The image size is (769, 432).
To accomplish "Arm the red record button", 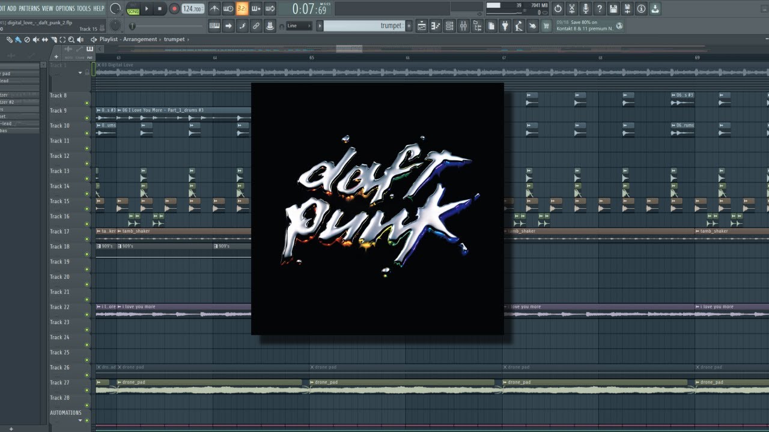I will 174,8.
